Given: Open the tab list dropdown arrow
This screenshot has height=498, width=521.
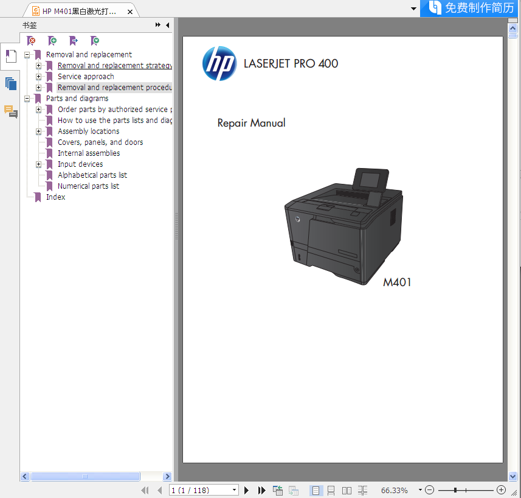Looking at the screenshot, I should (413, 9).
